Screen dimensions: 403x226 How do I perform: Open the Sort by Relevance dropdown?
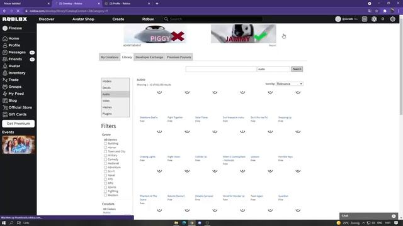point(290,83)
